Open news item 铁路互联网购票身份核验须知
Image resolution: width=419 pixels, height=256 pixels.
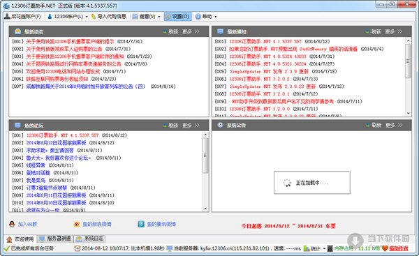pyautogui.click(x=57, y=79)
